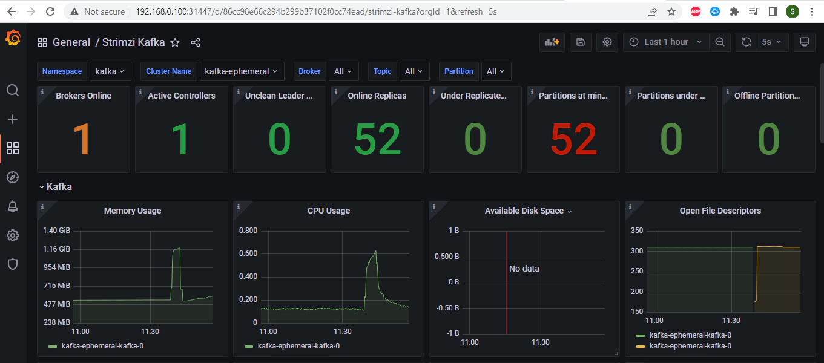
Task: Reload the page in the browser
Action: pos(50,11)
